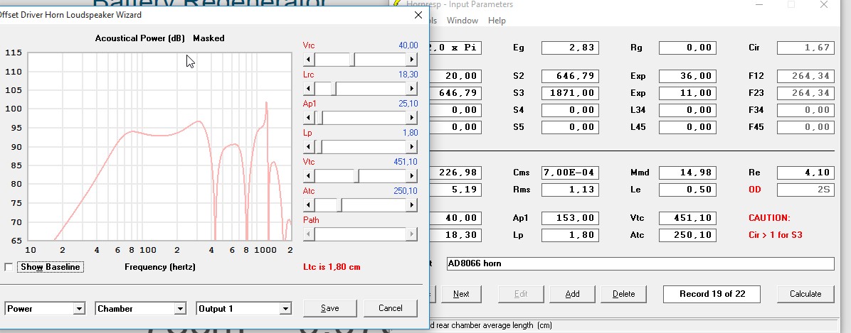Click the Ap1 field showing 153,00

pos(570,218)
